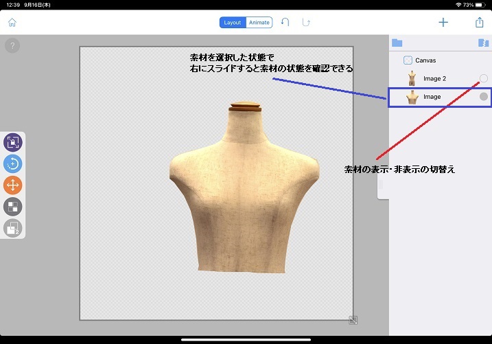
Task: Switch to Layout mode
Action: coord(233,23)
